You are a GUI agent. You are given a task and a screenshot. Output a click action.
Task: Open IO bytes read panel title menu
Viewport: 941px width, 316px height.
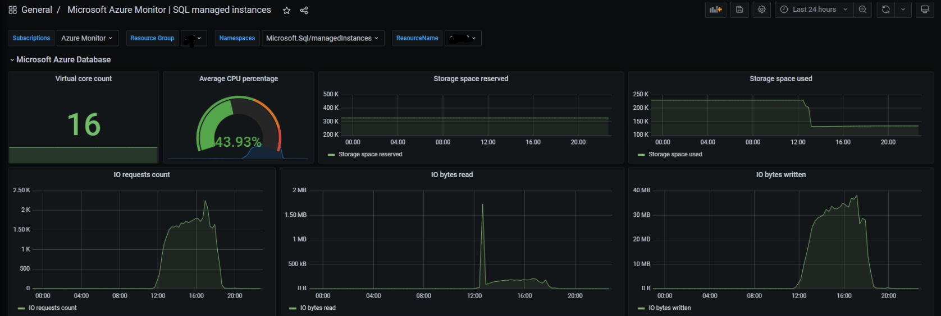click(452, 175)
